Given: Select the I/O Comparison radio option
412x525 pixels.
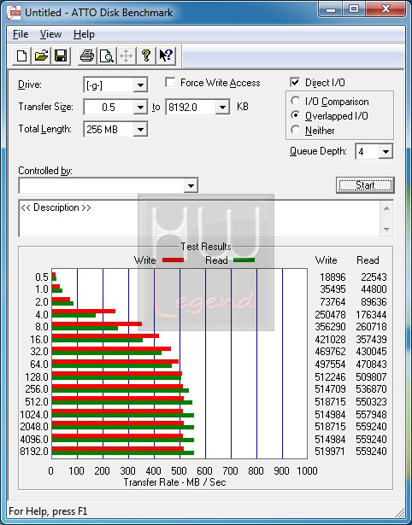Looking at the screenshot, I should (x=296, y=101).
